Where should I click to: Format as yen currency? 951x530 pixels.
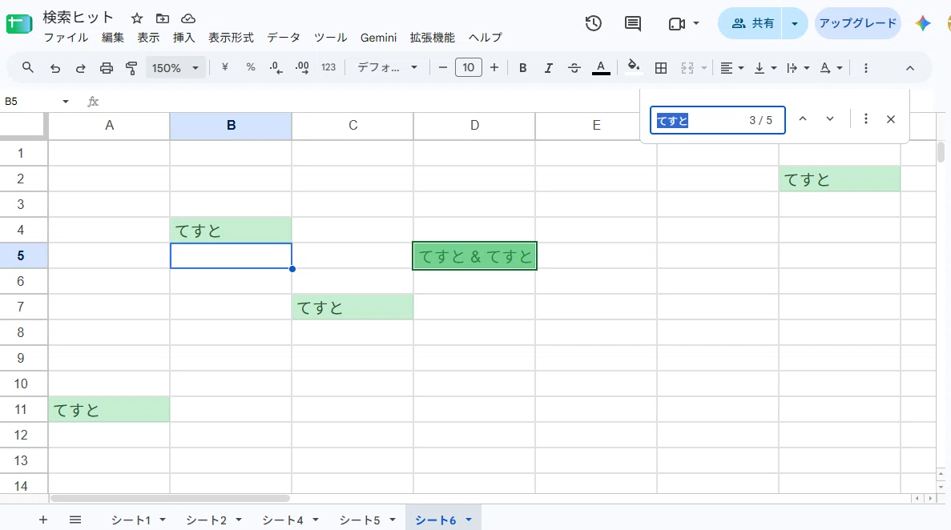pyautogui.click(x=225, y=67)
